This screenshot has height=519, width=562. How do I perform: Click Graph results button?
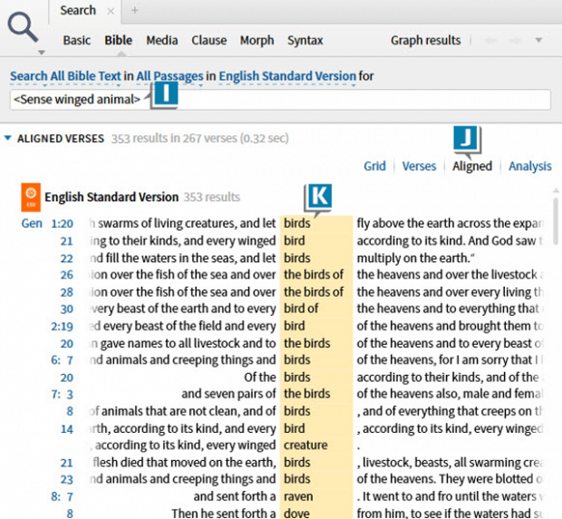click(x=425, y=41)
